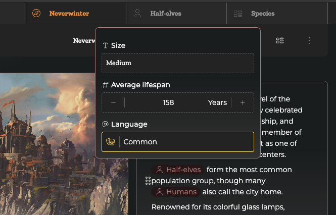
Task: Click the Size field containing Medium
Action: (177, 63)
